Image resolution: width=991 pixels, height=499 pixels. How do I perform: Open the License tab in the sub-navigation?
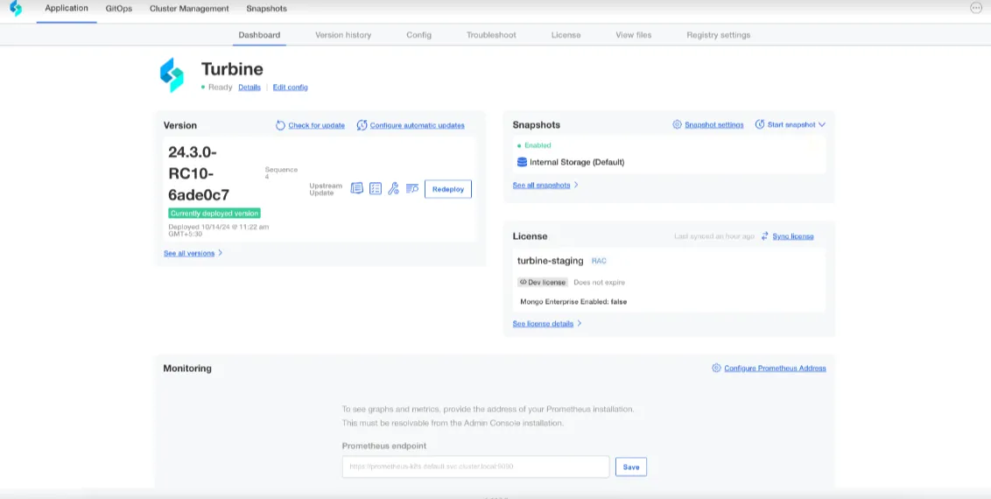click(x=566, y=35)
